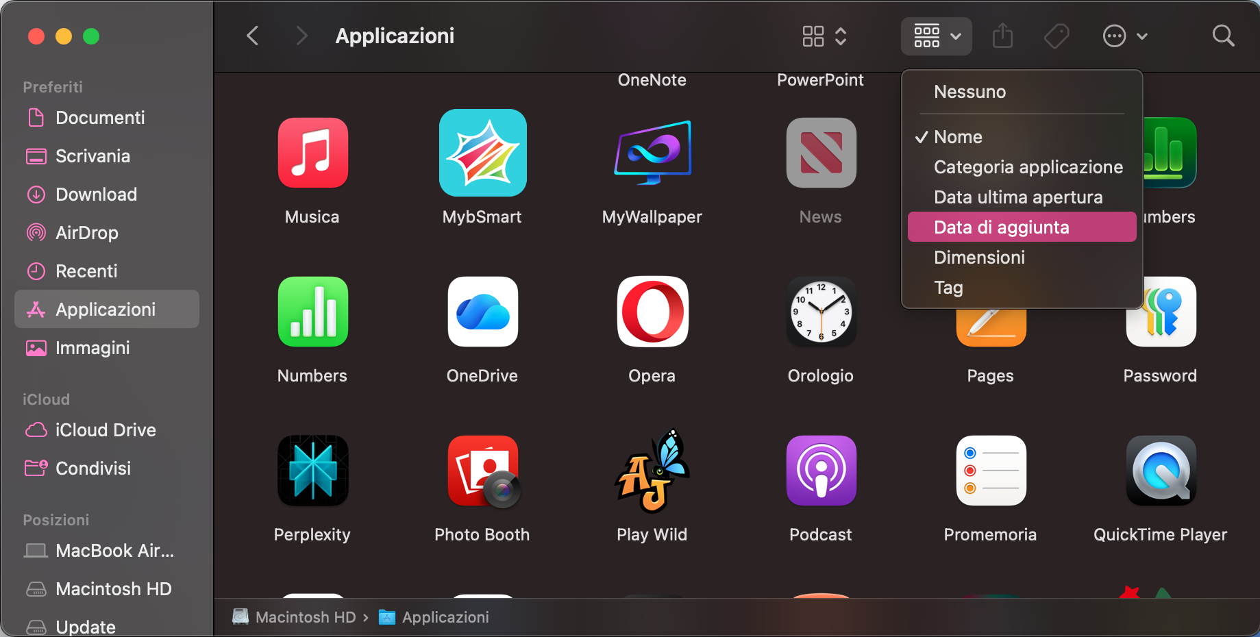
Task: Select Data di aggiunta option
Action: (x=1022, y=227)
